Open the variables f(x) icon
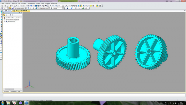The width and height of the screenshot is (186, 105). point(40,6)
